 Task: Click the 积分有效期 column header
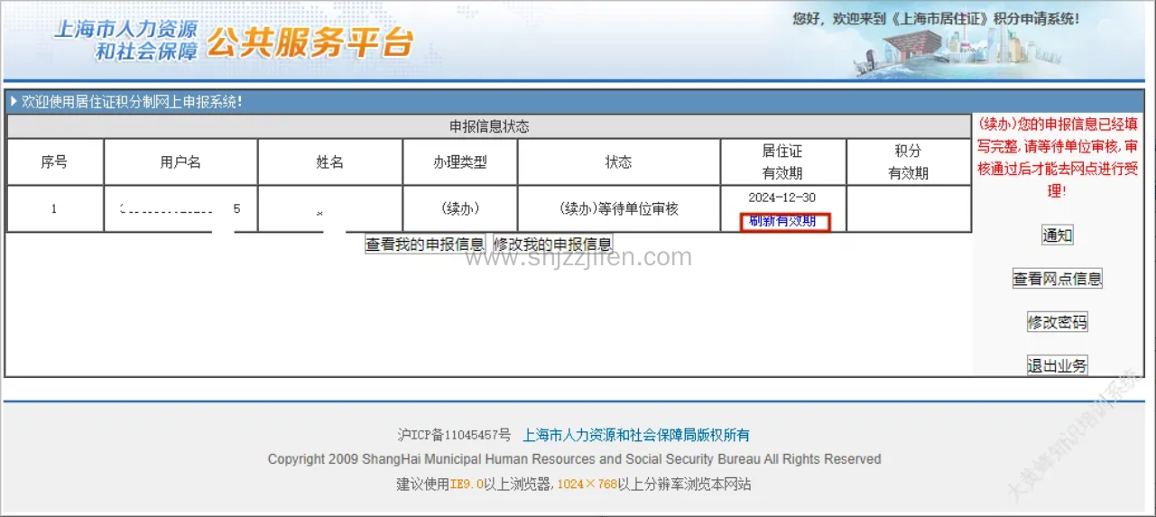pos(908,162)
